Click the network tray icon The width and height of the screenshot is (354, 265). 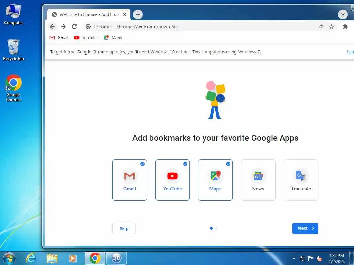point(302,258)
